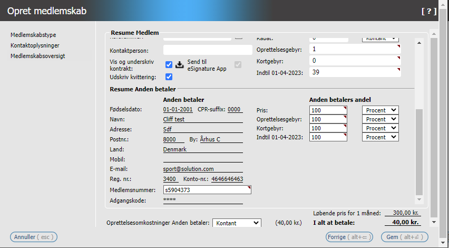This screenshot has height=248, width=449.
Task: Open the help [ ? ] icon
Action: pos(429,11)
